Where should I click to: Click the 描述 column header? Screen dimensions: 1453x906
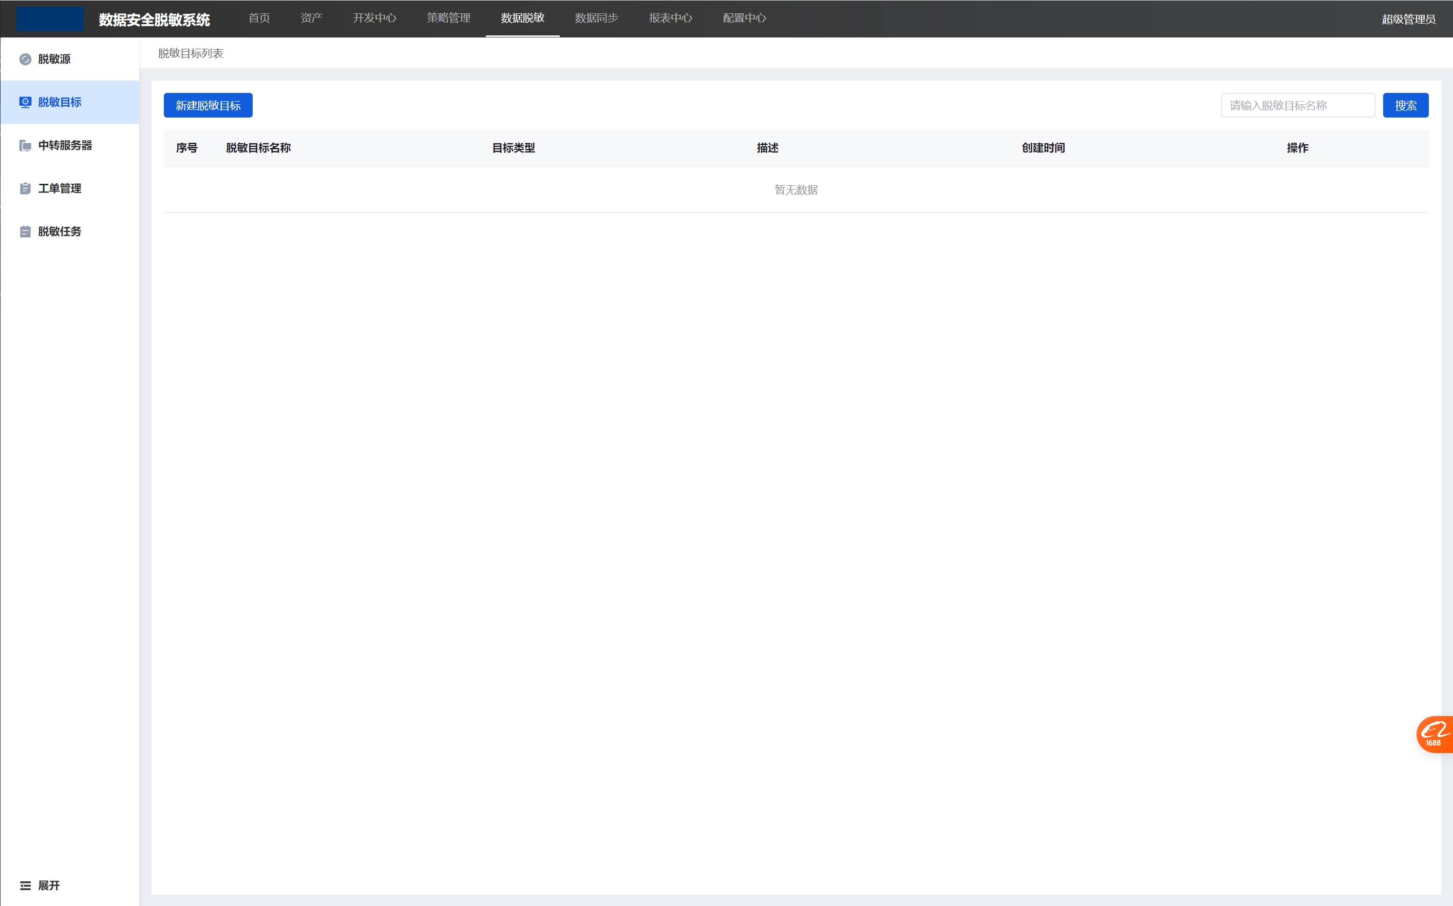[x=767, y=148]
